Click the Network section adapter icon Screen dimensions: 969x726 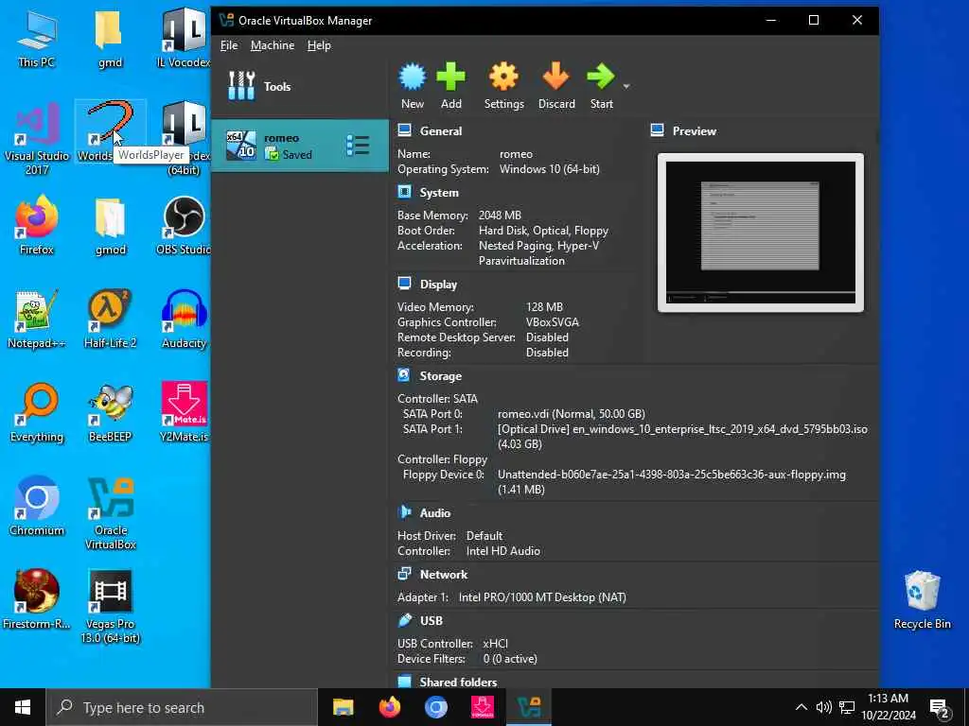pos(405,574)
